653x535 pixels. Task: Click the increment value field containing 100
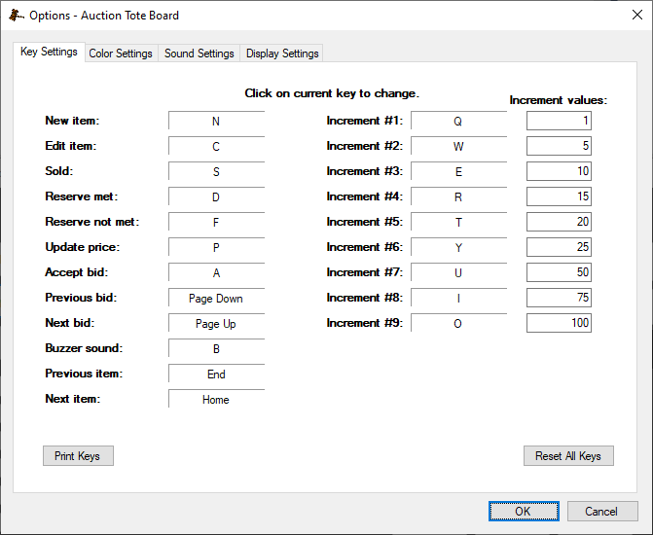559,323
